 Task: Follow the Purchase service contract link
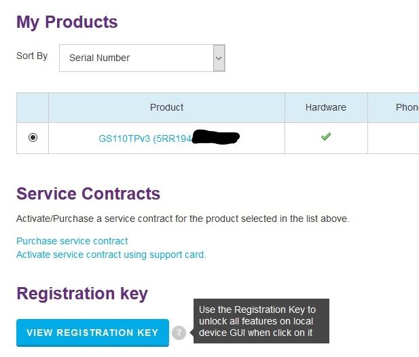coord(72,241)
